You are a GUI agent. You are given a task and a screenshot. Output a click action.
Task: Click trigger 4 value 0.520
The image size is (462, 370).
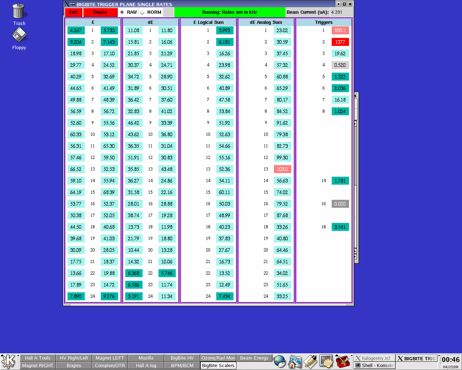tap(340, 65)
